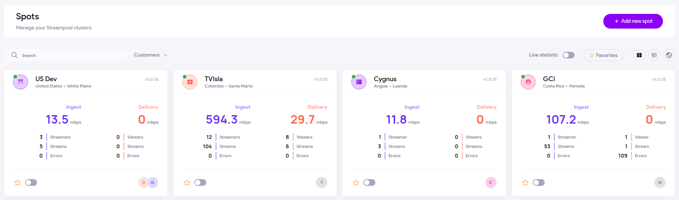Click the 109 Errors row on GCI

pyautogui.click(x=632, y=156)
